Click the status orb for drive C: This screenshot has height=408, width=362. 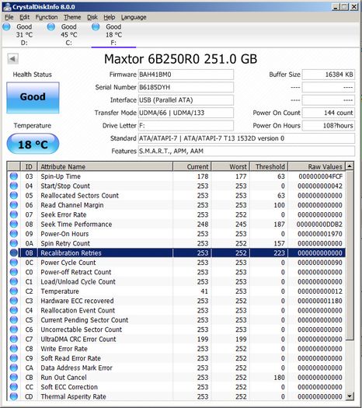click(51, 26)
